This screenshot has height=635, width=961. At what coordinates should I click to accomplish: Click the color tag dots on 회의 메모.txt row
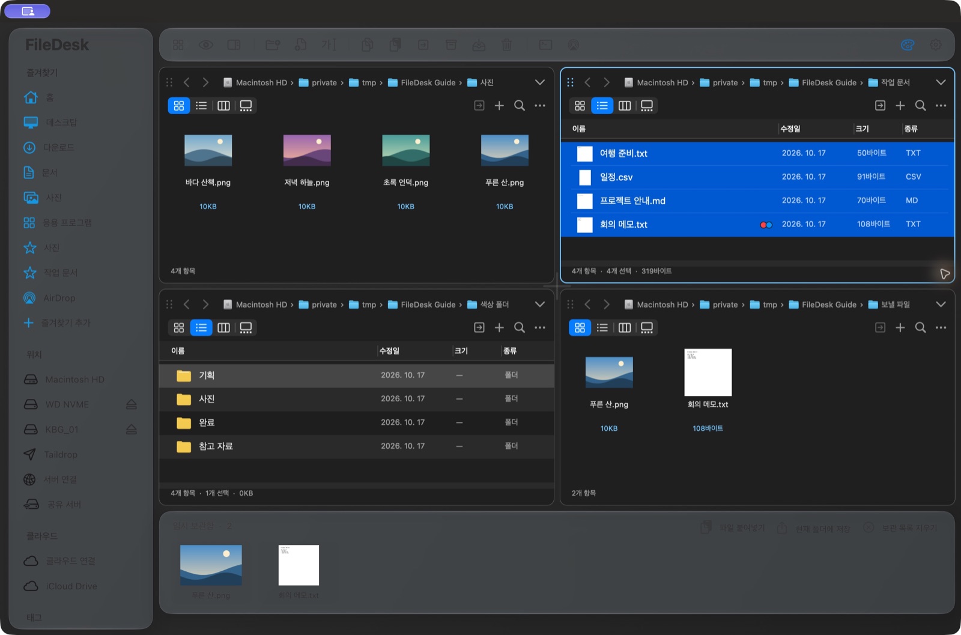coord(766,225)
